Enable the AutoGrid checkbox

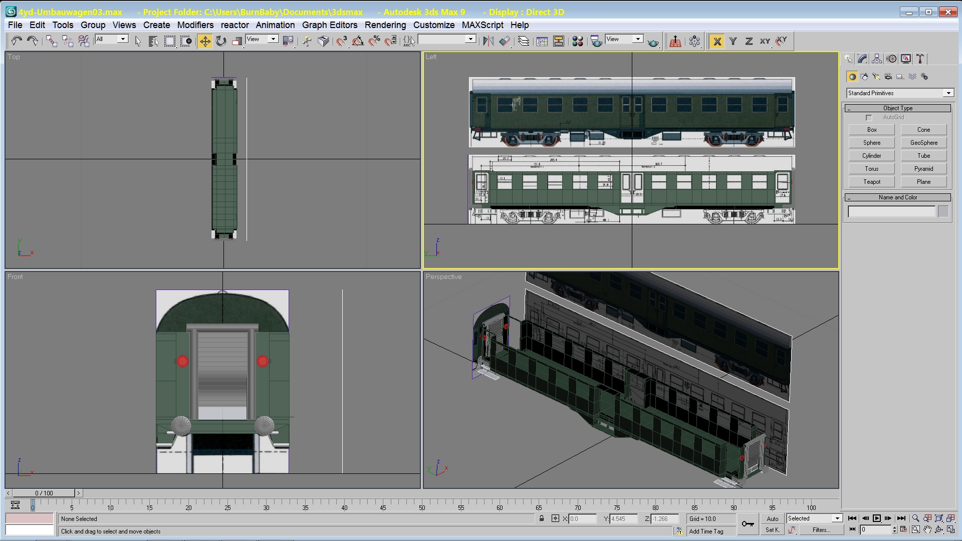[869, 118]
